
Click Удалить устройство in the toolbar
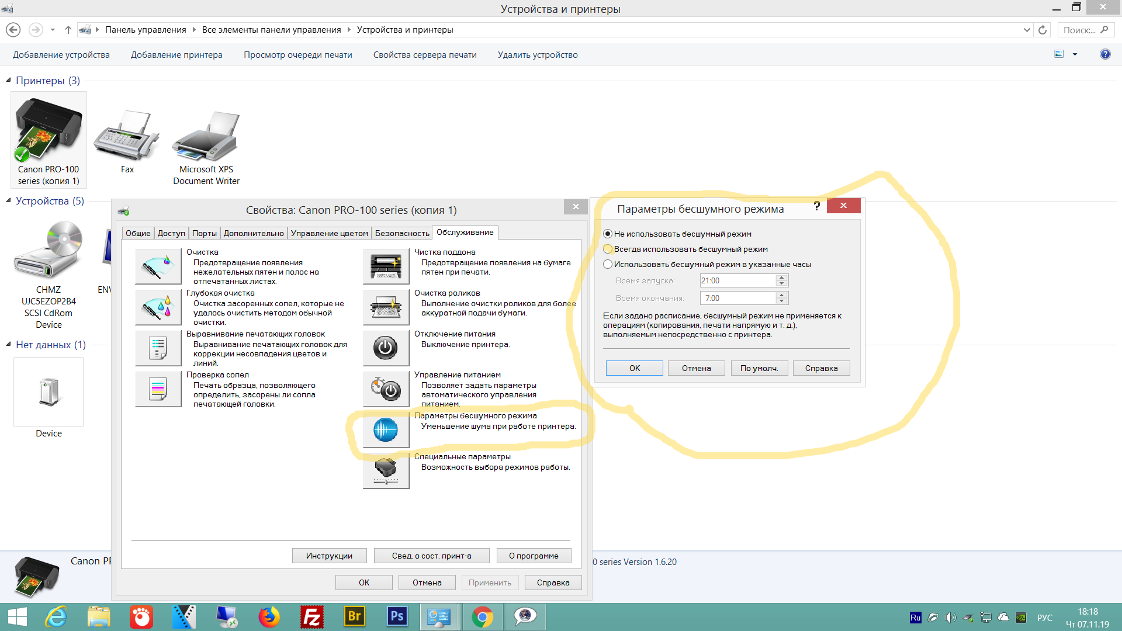coord(538,54)
